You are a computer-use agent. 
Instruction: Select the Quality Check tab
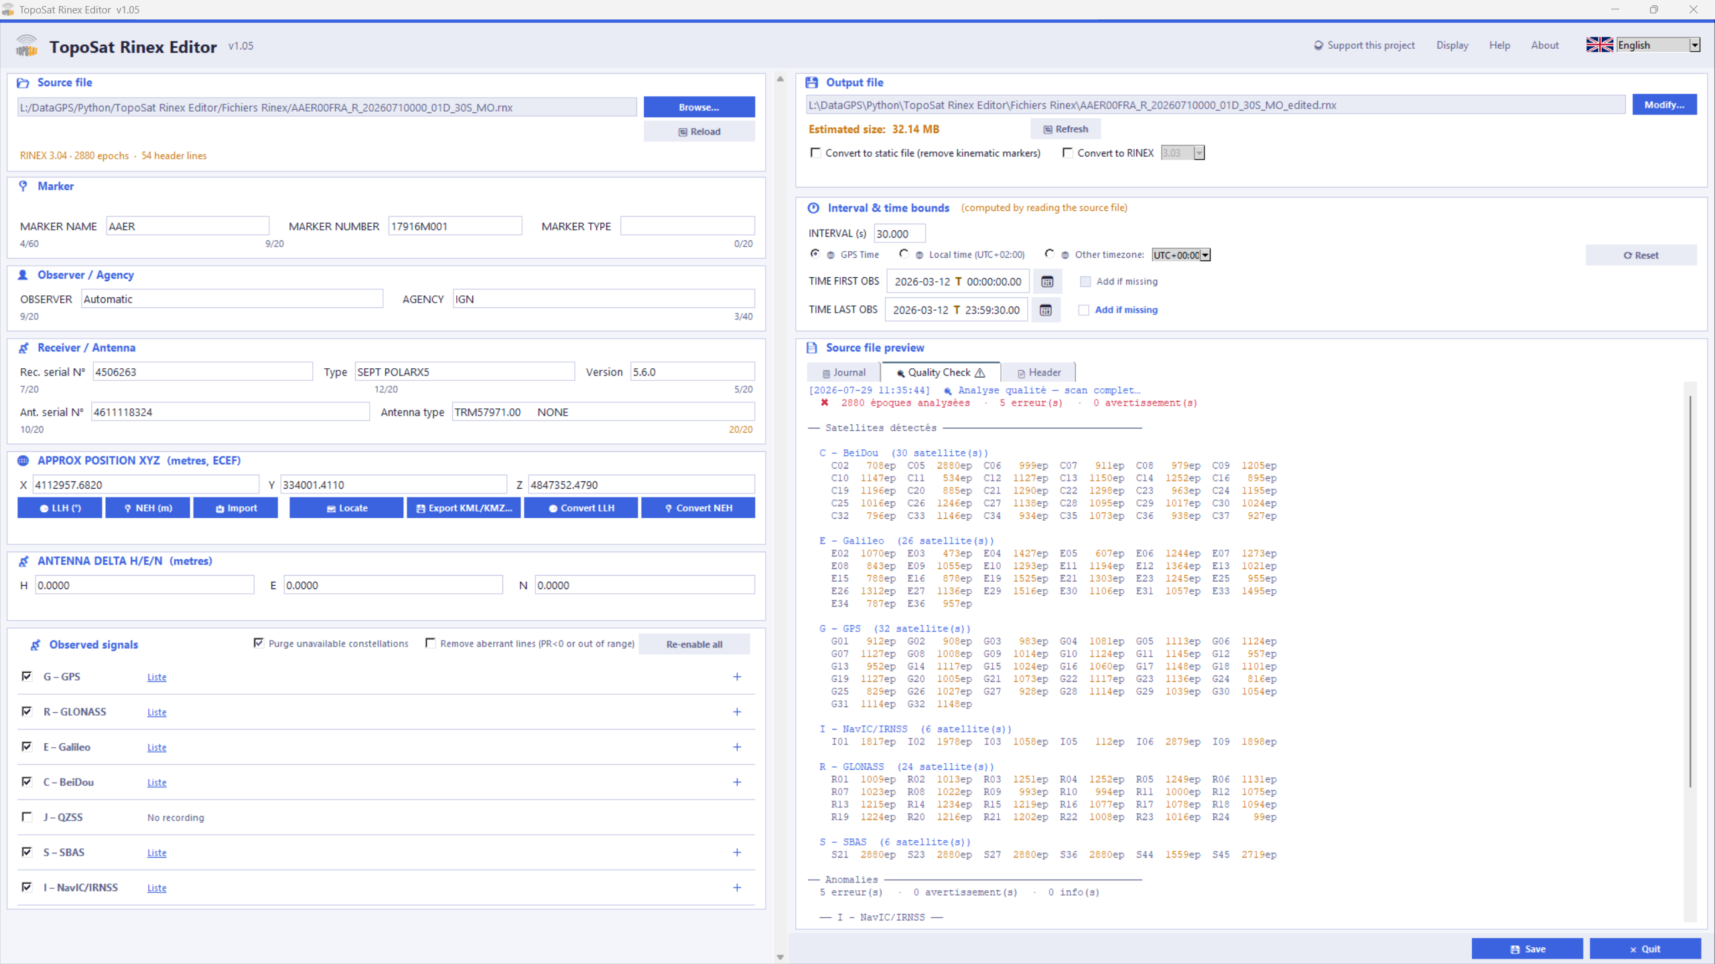pyautogui.click(x=941, y=372)
